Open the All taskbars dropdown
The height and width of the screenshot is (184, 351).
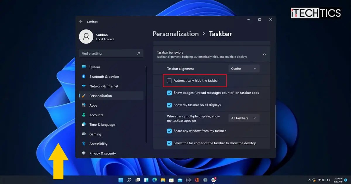[244, 118]
